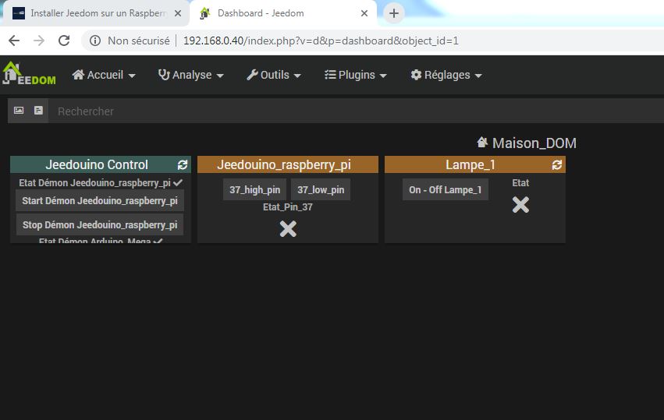
Task: Close the Dashboard - Jeedom browser tab
Action: click(x=364, y=13)
